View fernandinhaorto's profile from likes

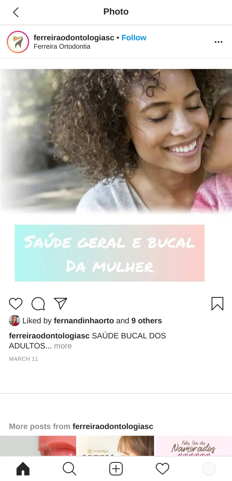click(84, 320)
